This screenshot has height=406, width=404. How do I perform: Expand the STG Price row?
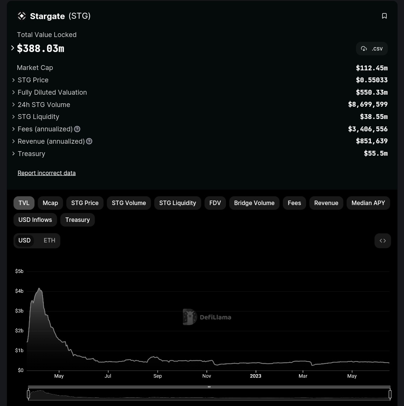coord(13,80)
